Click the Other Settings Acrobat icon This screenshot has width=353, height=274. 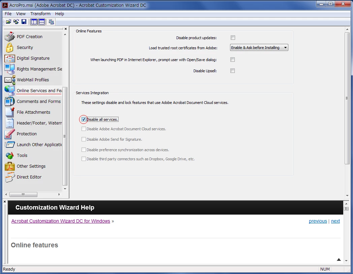click(10, 166)
